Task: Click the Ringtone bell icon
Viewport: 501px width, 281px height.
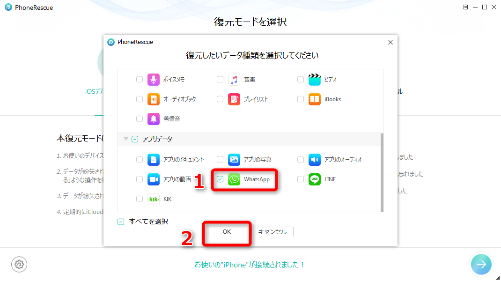Action: (x=154, y=119)
